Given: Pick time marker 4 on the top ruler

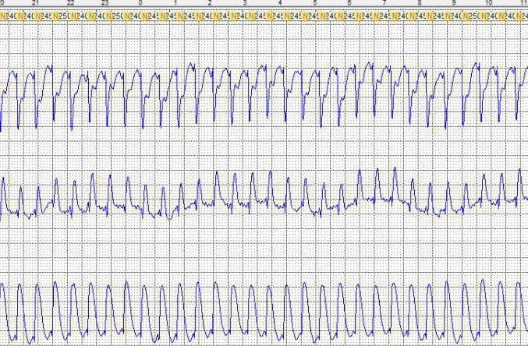Looking at the screenshot, I should coord(280,3).
